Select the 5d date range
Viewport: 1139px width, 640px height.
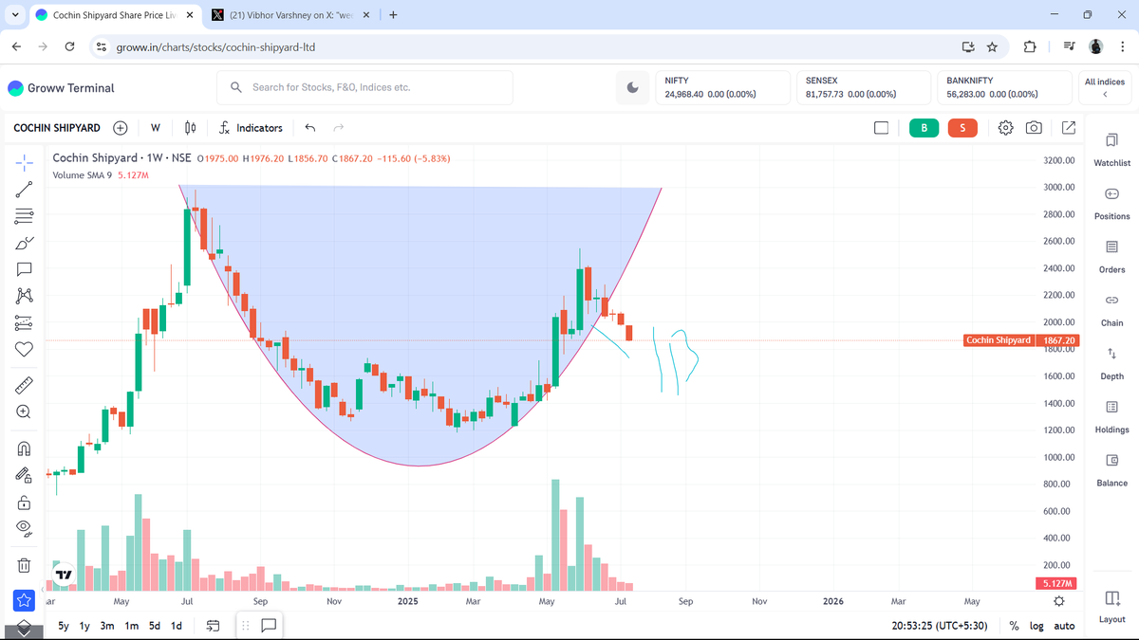click(155, 626)
